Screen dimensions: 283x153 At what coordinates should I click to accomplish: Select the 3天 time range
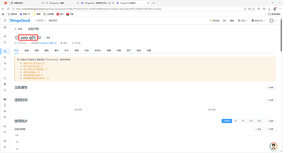pyautogui.click(x=235, y=121)
